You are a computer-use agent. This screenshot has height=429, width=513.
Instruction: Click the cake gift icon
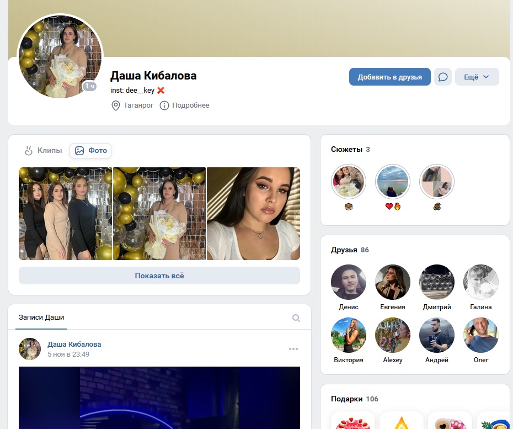[x=353, y=421]
